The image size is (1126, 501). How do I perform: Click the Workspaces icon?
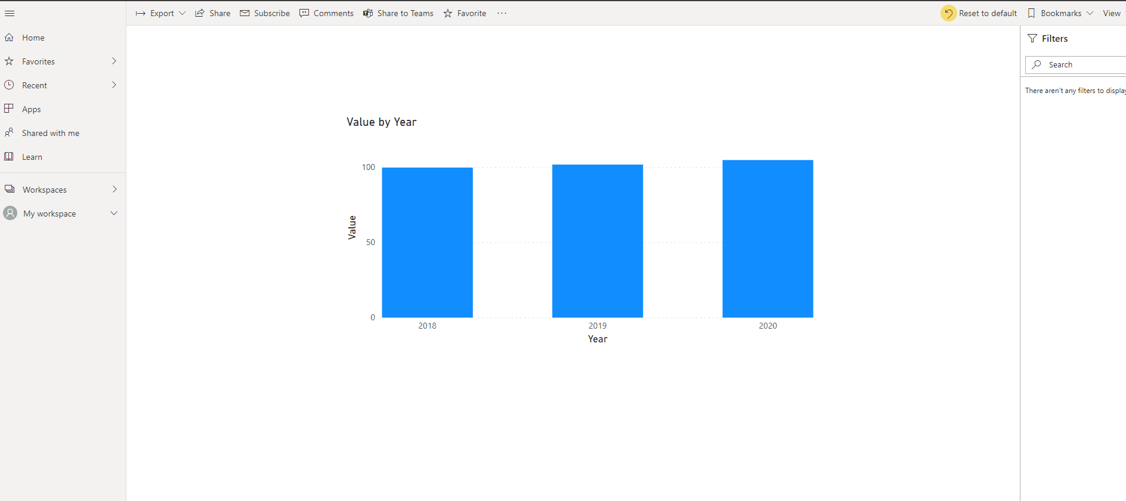pyautogui.click(x=10, y=189)
